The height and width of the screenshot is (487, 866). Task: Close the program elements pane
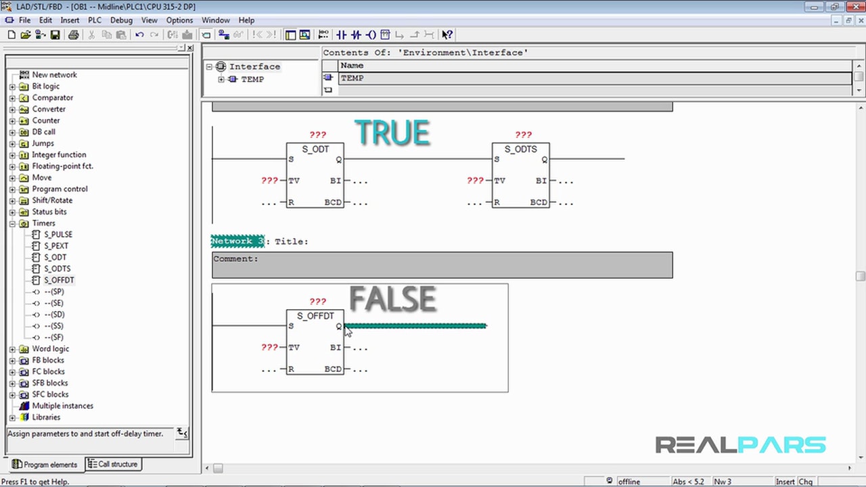(x=190, y=48)
